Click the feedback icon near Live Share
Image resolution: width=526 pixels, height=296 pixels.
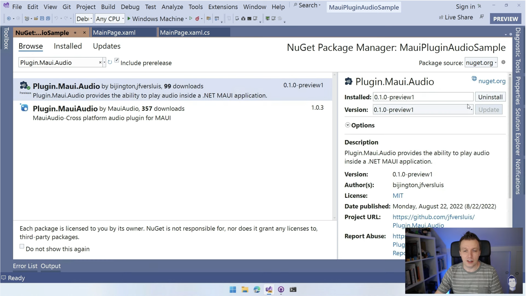point(482,17)
